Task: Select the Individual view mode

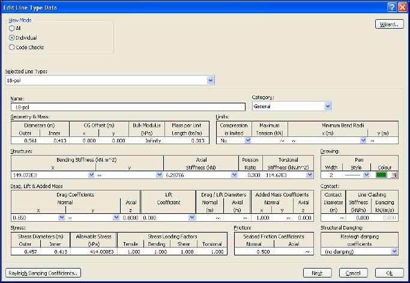Action: [11, 37]
